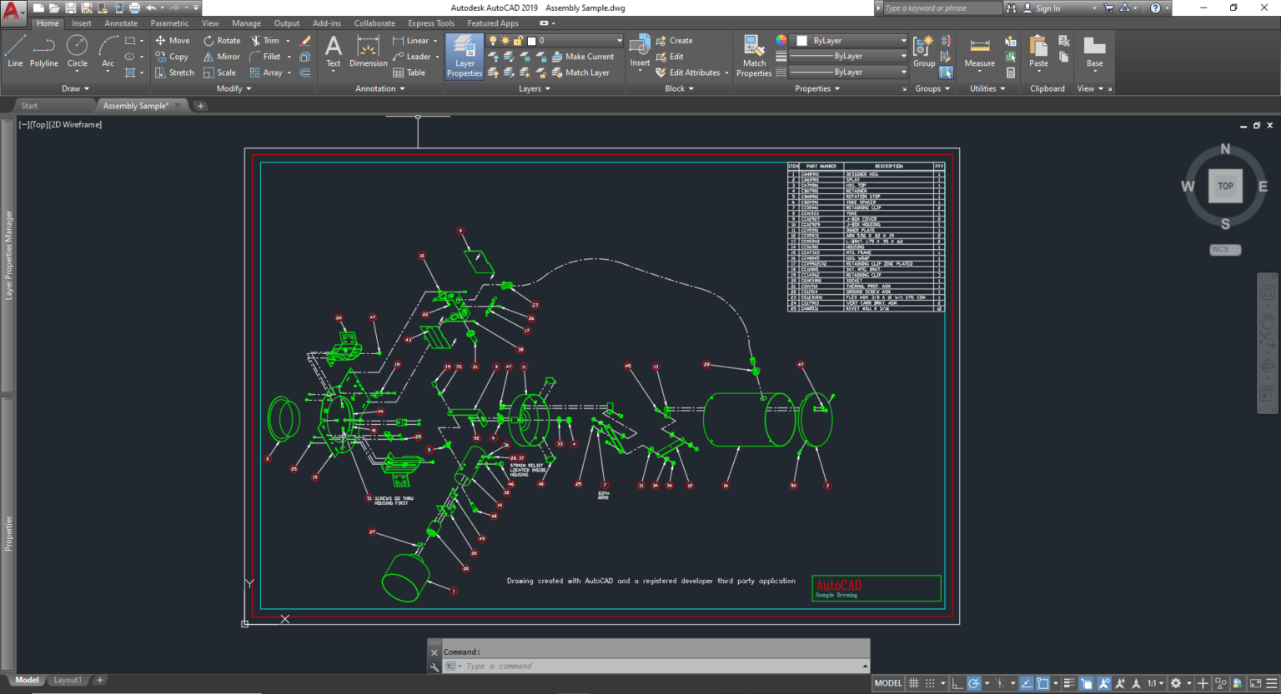Click Sign In link
This screenshot has height=694, width=1281.
[x=1047, y=8]
